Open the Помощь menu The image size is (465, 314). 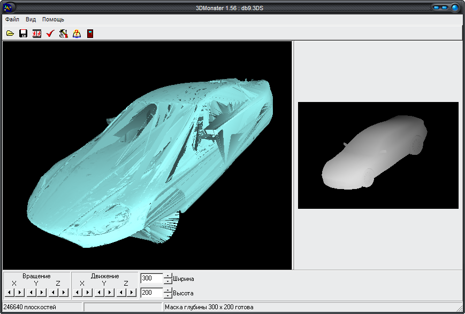click(x=54, y=19)
